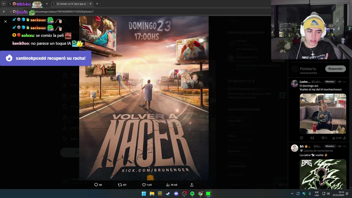The height and width of the screenshot is (198, 352).
Task: Open Lusho's profile via display name
Action: (305, 82)
